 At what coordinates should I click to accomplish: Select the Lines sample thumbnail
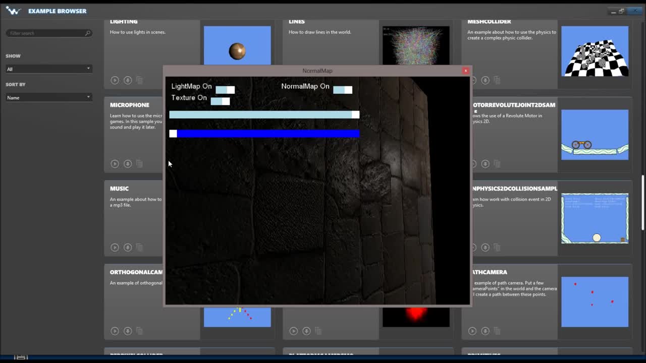(x=415, y=45)
